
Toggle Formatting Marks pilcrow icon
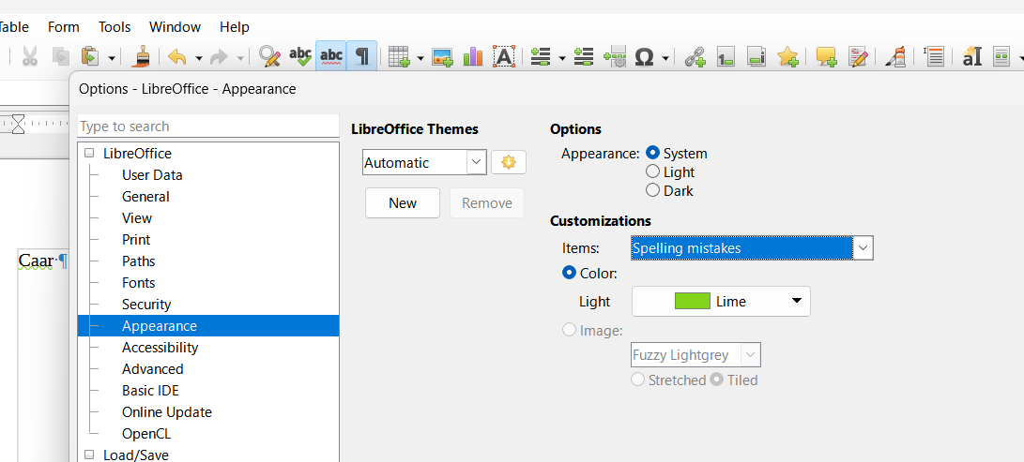pos(361,57)
